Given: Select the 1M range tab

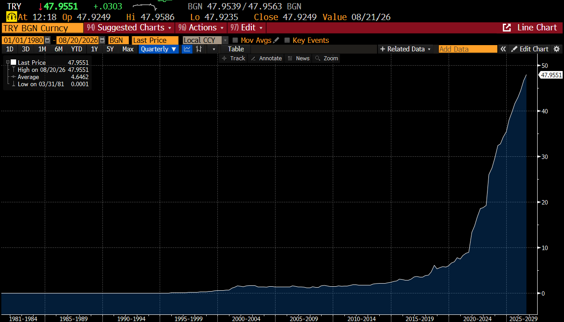Looking at the screenshot, I should tap(42, 49).
